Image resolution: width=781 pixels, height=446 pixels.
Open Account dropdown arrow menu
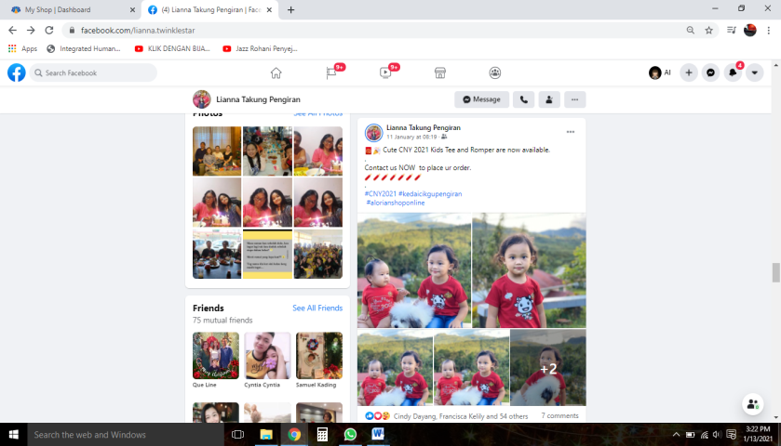pyautogui.click(x=755, y=72)
